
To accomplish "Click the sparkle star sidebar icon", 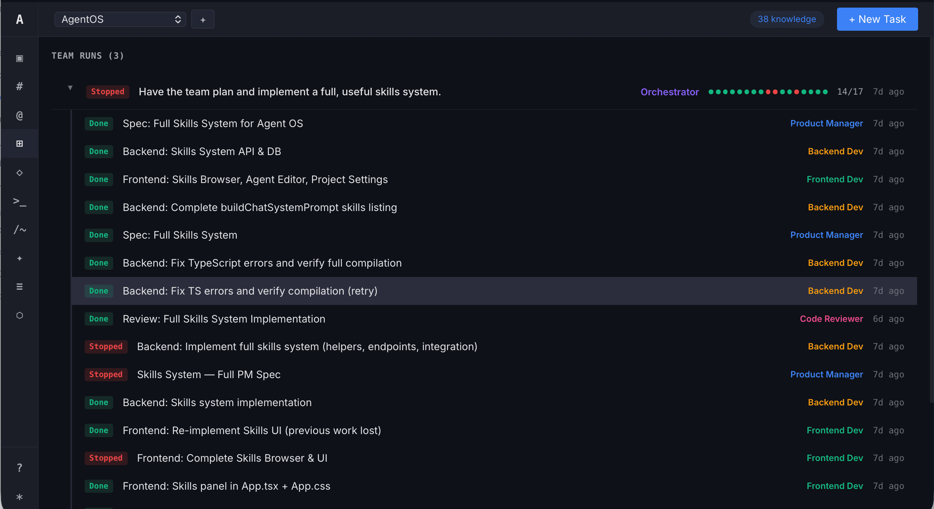I will pyautogui.click(x=20, y=258).
